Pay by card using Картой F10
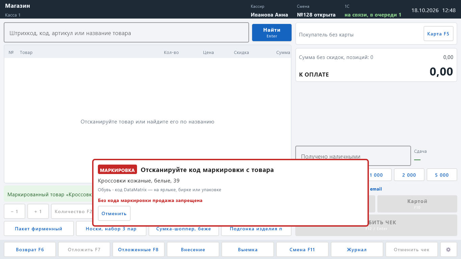 (x=417, y=204)
